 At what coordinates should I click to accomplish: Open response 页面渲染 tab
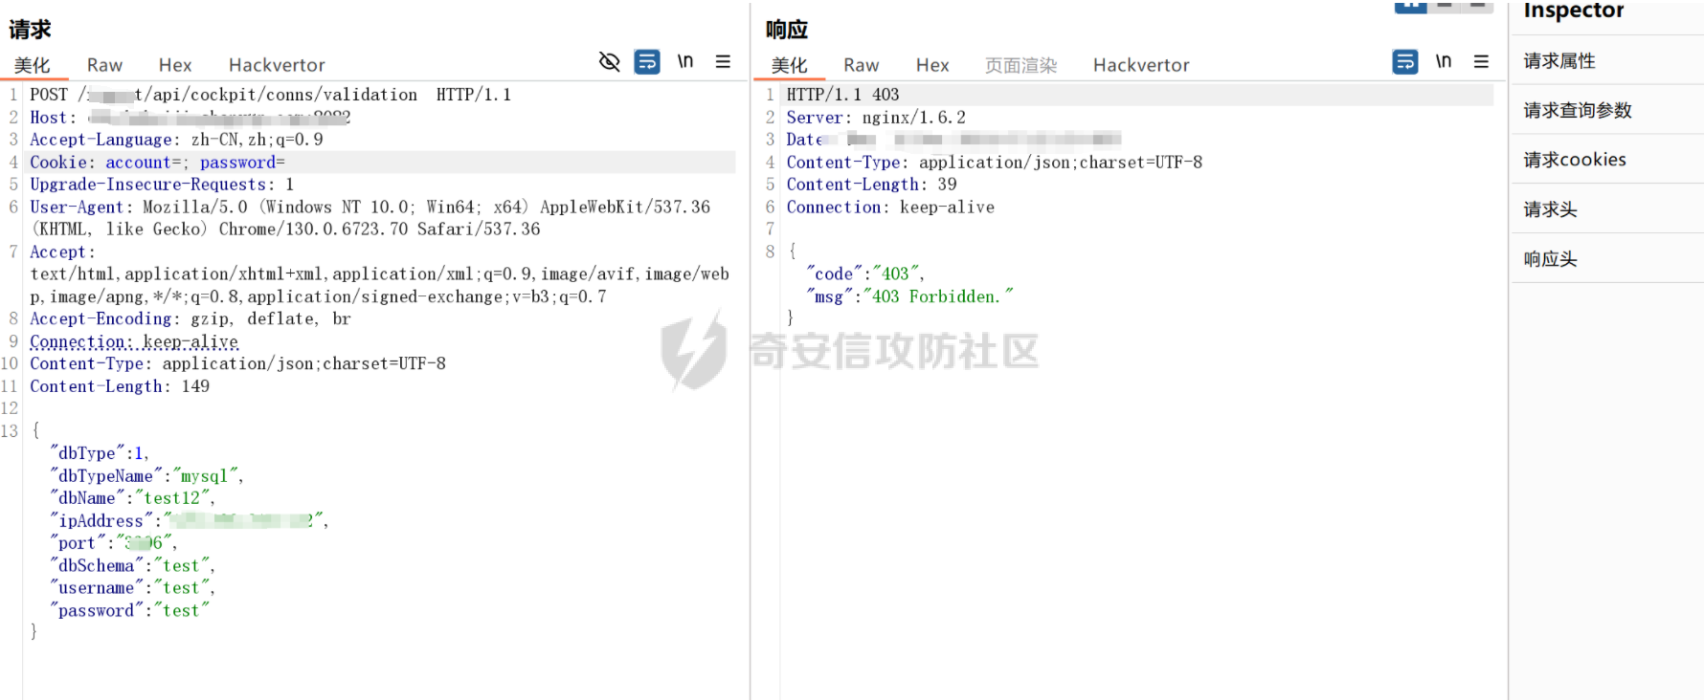(1021, 65)
